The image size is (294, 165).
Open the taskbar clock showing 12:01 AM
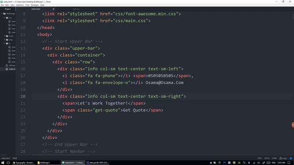pos(281,163)
